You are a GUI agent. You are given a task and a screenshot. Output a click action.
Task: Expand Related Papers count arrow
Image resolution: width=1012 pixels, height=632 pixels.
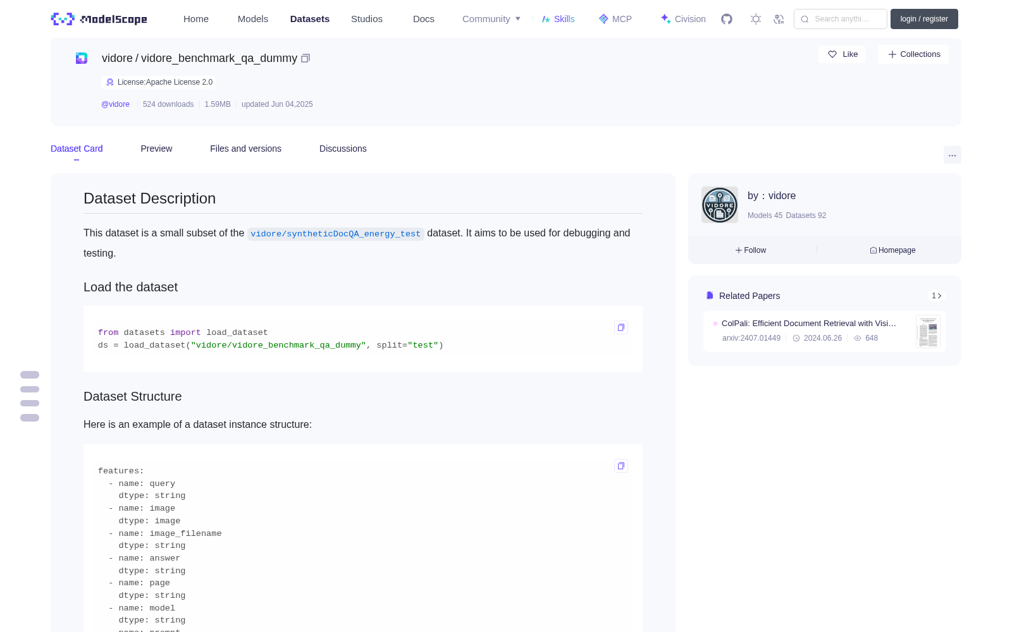point(937,296)
